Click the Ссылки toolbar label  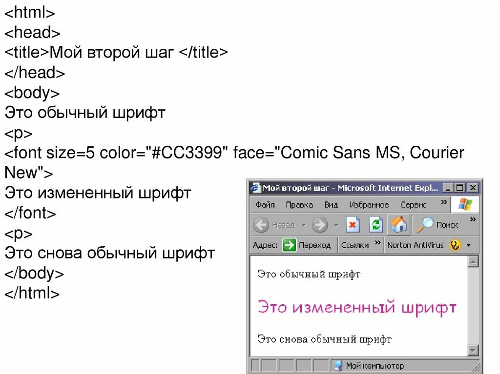click(354, 245)
